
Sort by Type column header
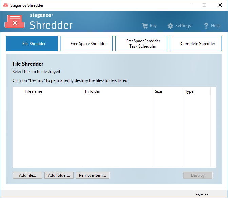coord(196,91)
